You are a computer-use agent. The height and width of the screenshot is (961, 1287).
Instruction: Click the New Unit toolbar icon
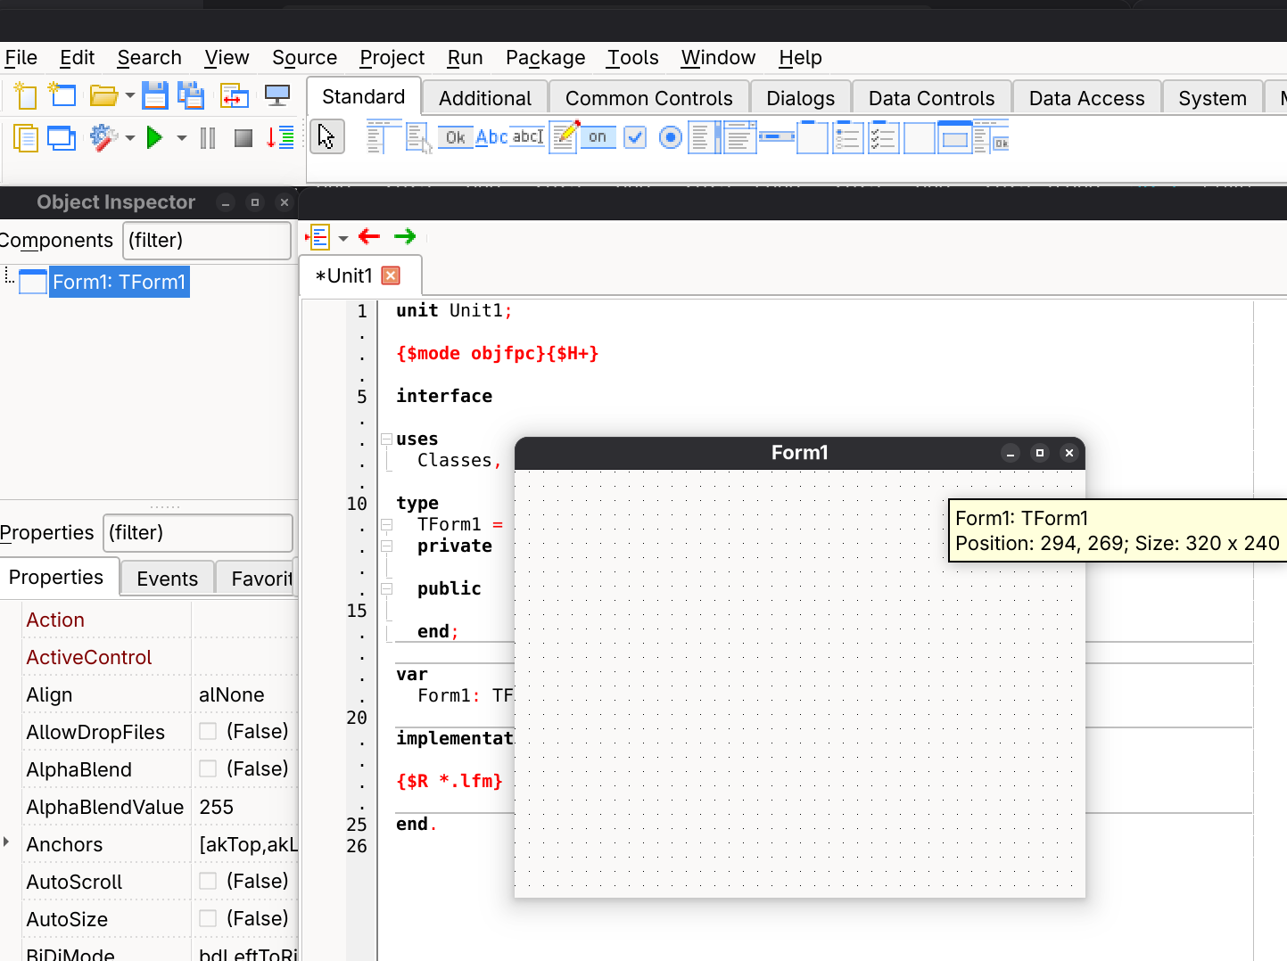(x=25, y=94)
